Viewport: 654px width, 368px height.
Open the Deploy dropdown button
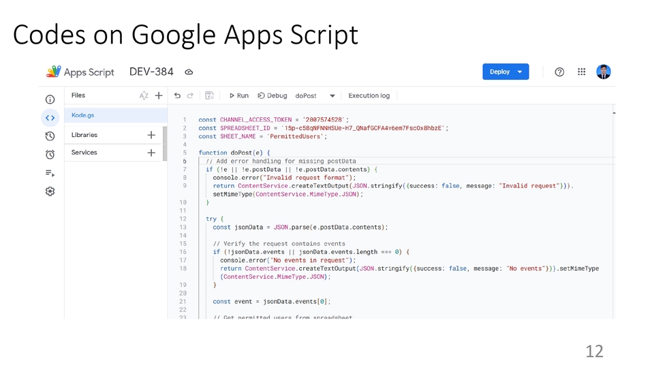coord(505,72)
